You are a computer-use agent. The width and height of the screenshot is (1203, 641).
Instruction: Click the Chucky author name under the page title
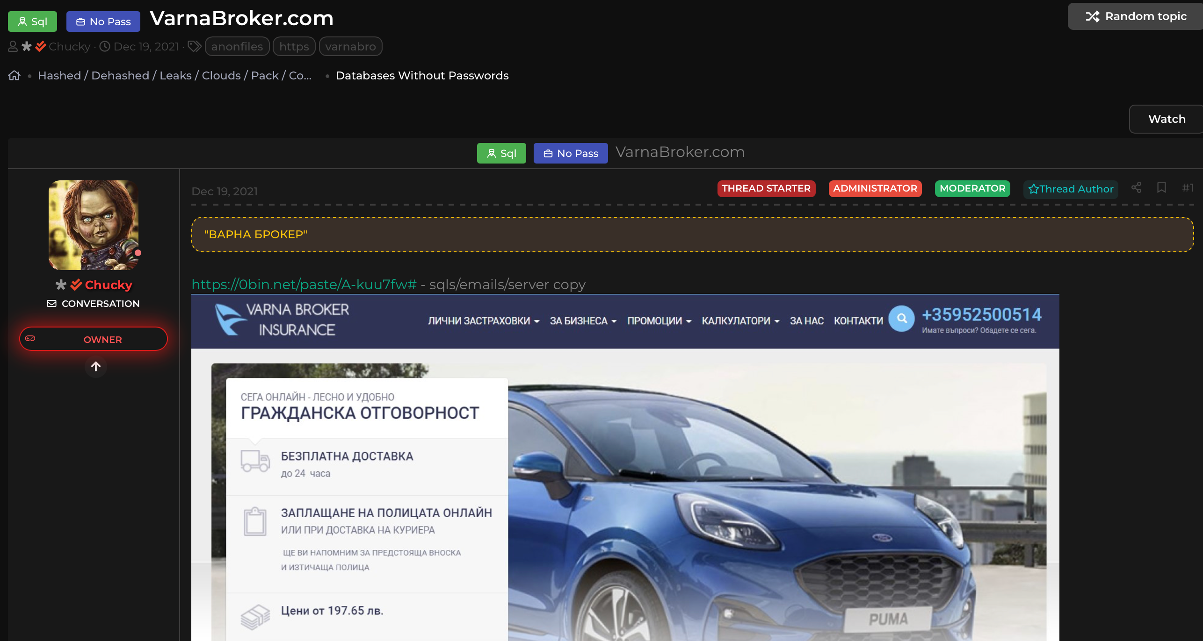click(x=69, y=46)
